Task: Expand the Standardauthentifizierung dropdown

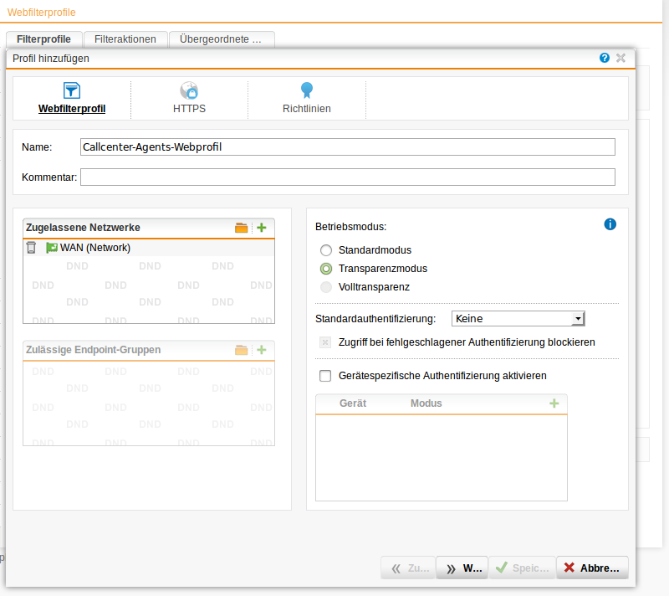Action: [577, 318]
